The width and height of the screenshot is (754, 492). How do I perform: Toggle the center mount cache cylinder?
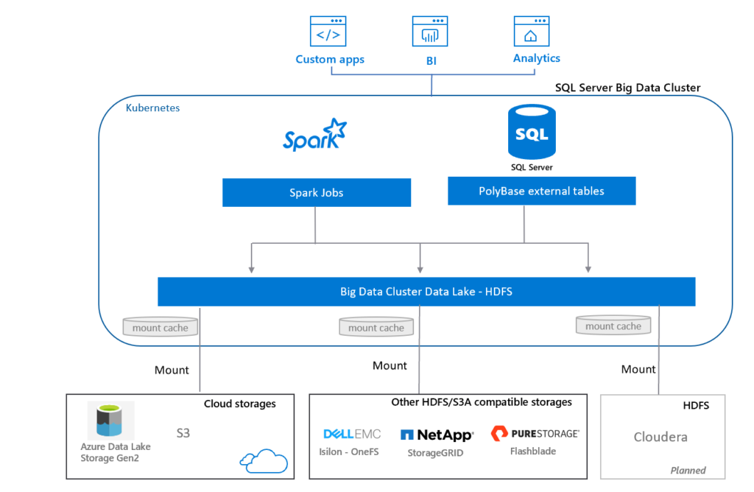coord(376,326)
